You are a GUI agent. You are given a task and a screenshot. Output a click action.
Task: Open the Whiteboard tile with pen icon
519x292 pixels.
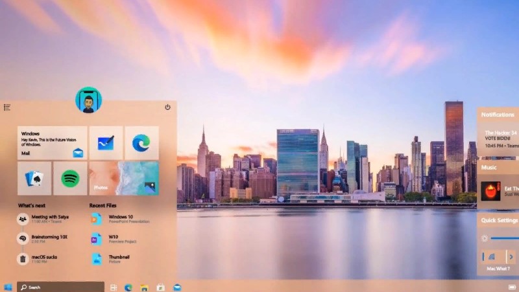pos(106,142)
